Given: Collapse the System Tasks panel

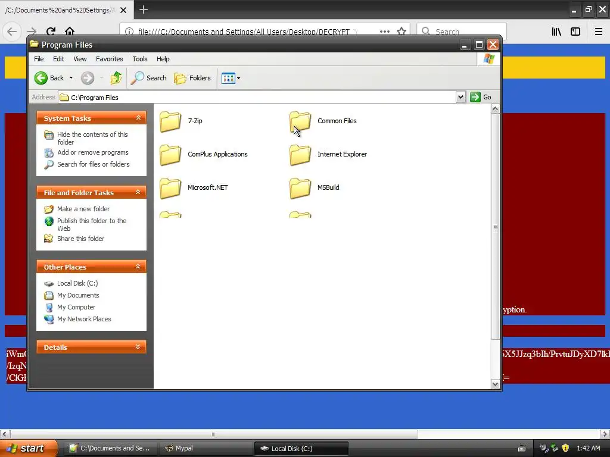Looking at the screenshot, I should (x=138, y=118).
